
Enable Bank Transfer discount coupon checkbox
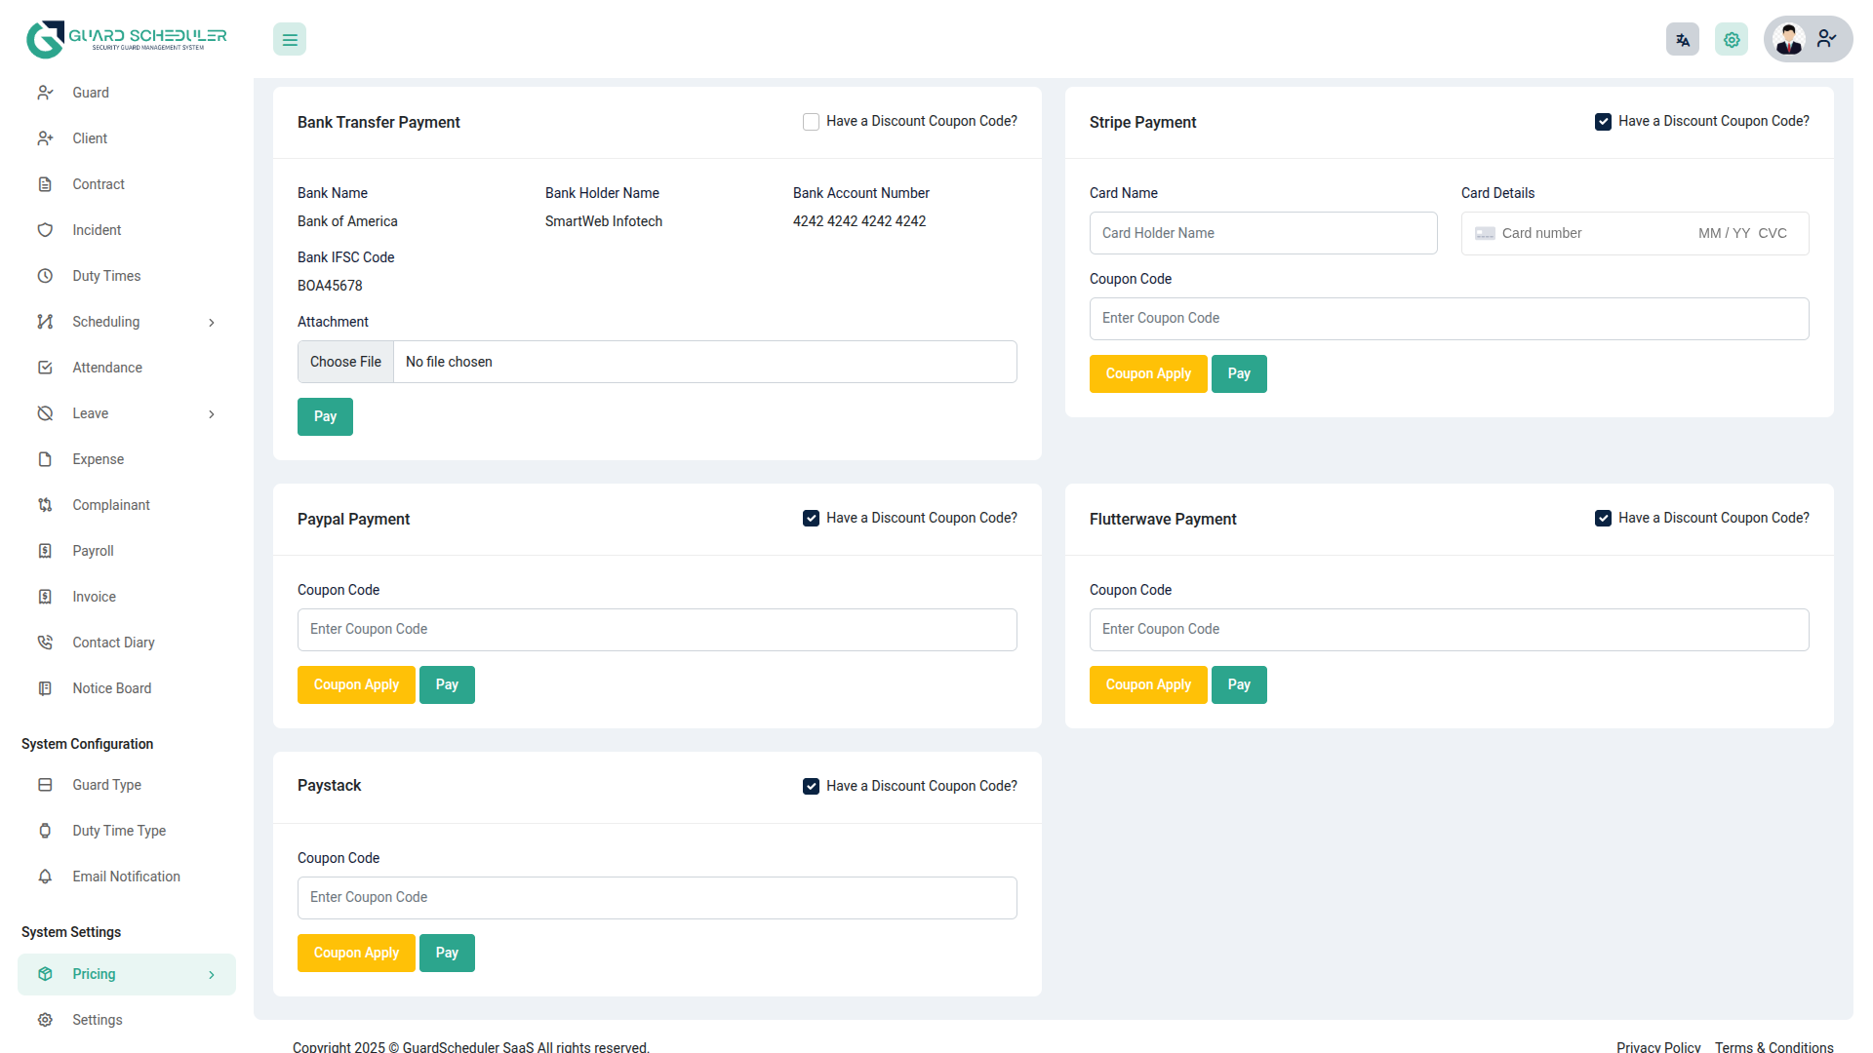(x=811, y=122)
